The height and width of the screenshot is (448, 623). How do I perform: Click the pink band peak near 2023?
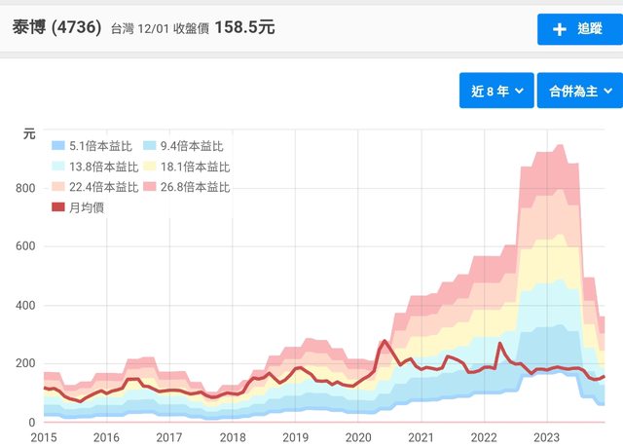(559, 146)
